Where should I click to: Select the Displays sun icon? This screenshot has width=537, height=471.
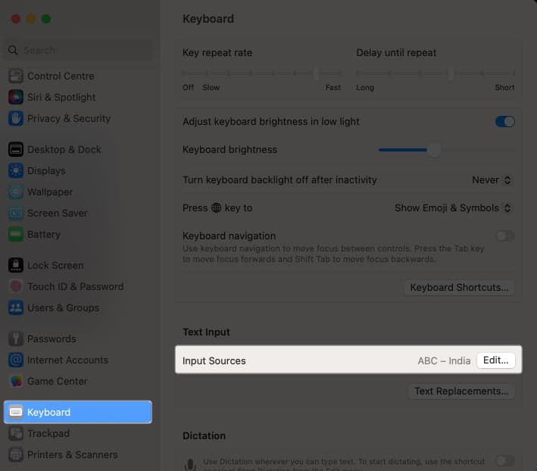point(16,171)
